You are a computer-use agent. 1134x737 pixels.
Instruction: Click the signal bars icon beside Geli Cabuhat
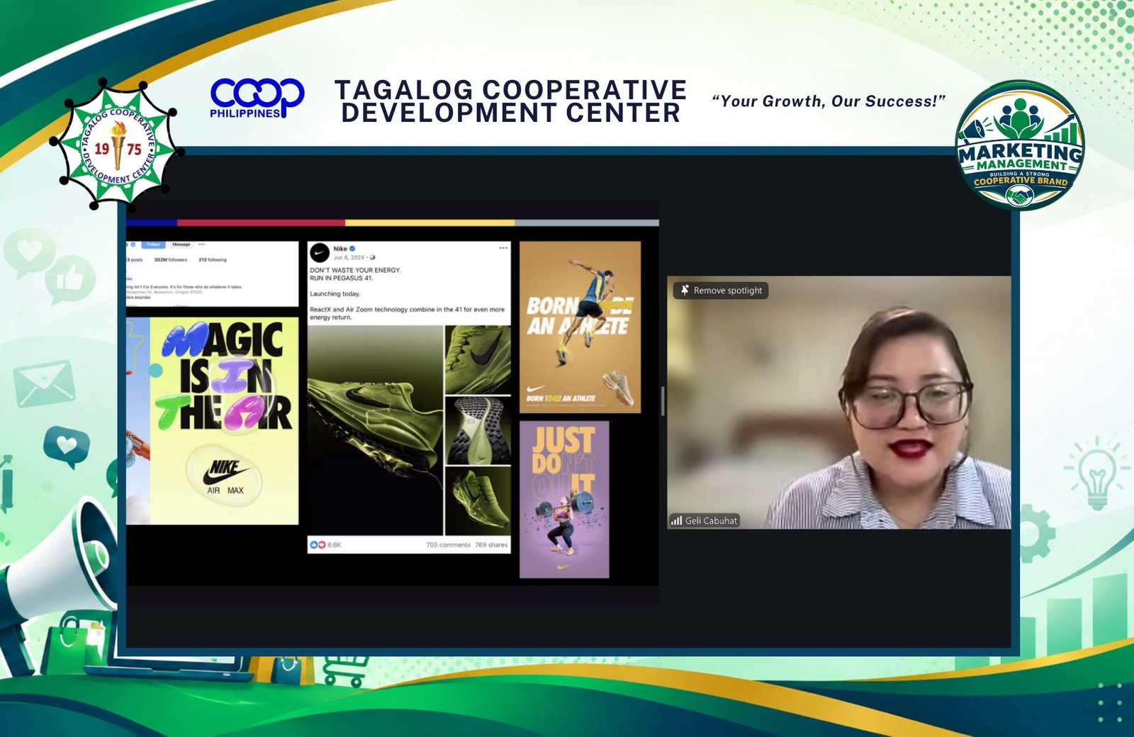[676, 520]
